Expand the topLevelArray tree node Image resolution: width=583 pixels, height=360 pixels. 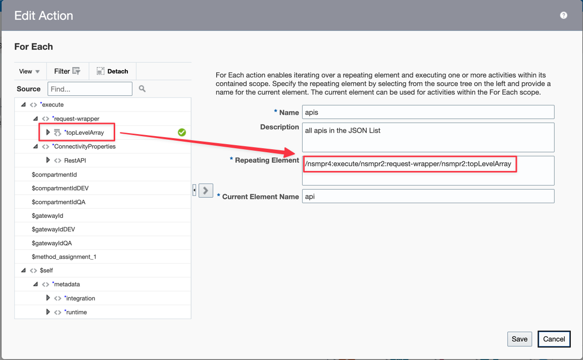click(x=47, y=132)
